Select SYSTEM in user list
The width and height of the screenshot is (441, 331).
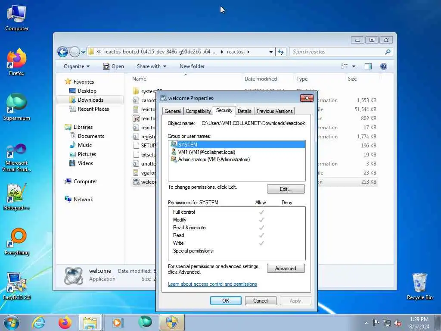[x=237, y=145]
